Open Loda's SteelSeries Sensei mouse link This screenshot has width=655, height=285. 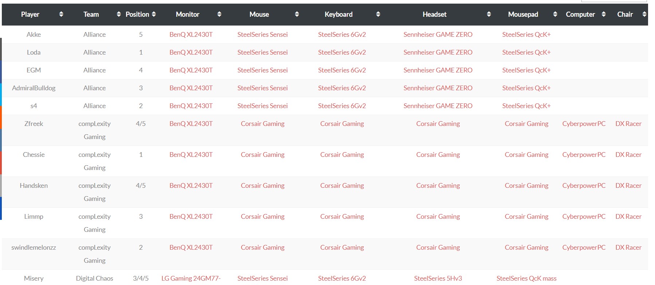262,52
